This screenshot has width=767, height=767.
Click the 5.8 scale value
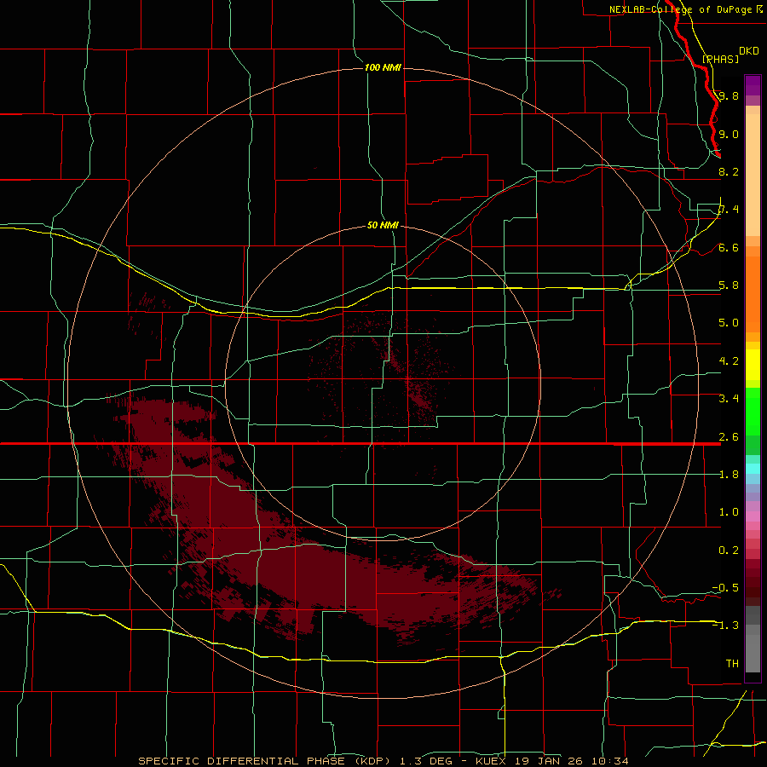click(x=729, y=285)
